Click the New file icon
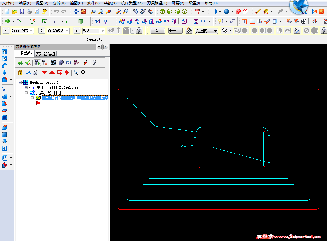The height and width of the screenshot is (241, 327). (7, 12)
